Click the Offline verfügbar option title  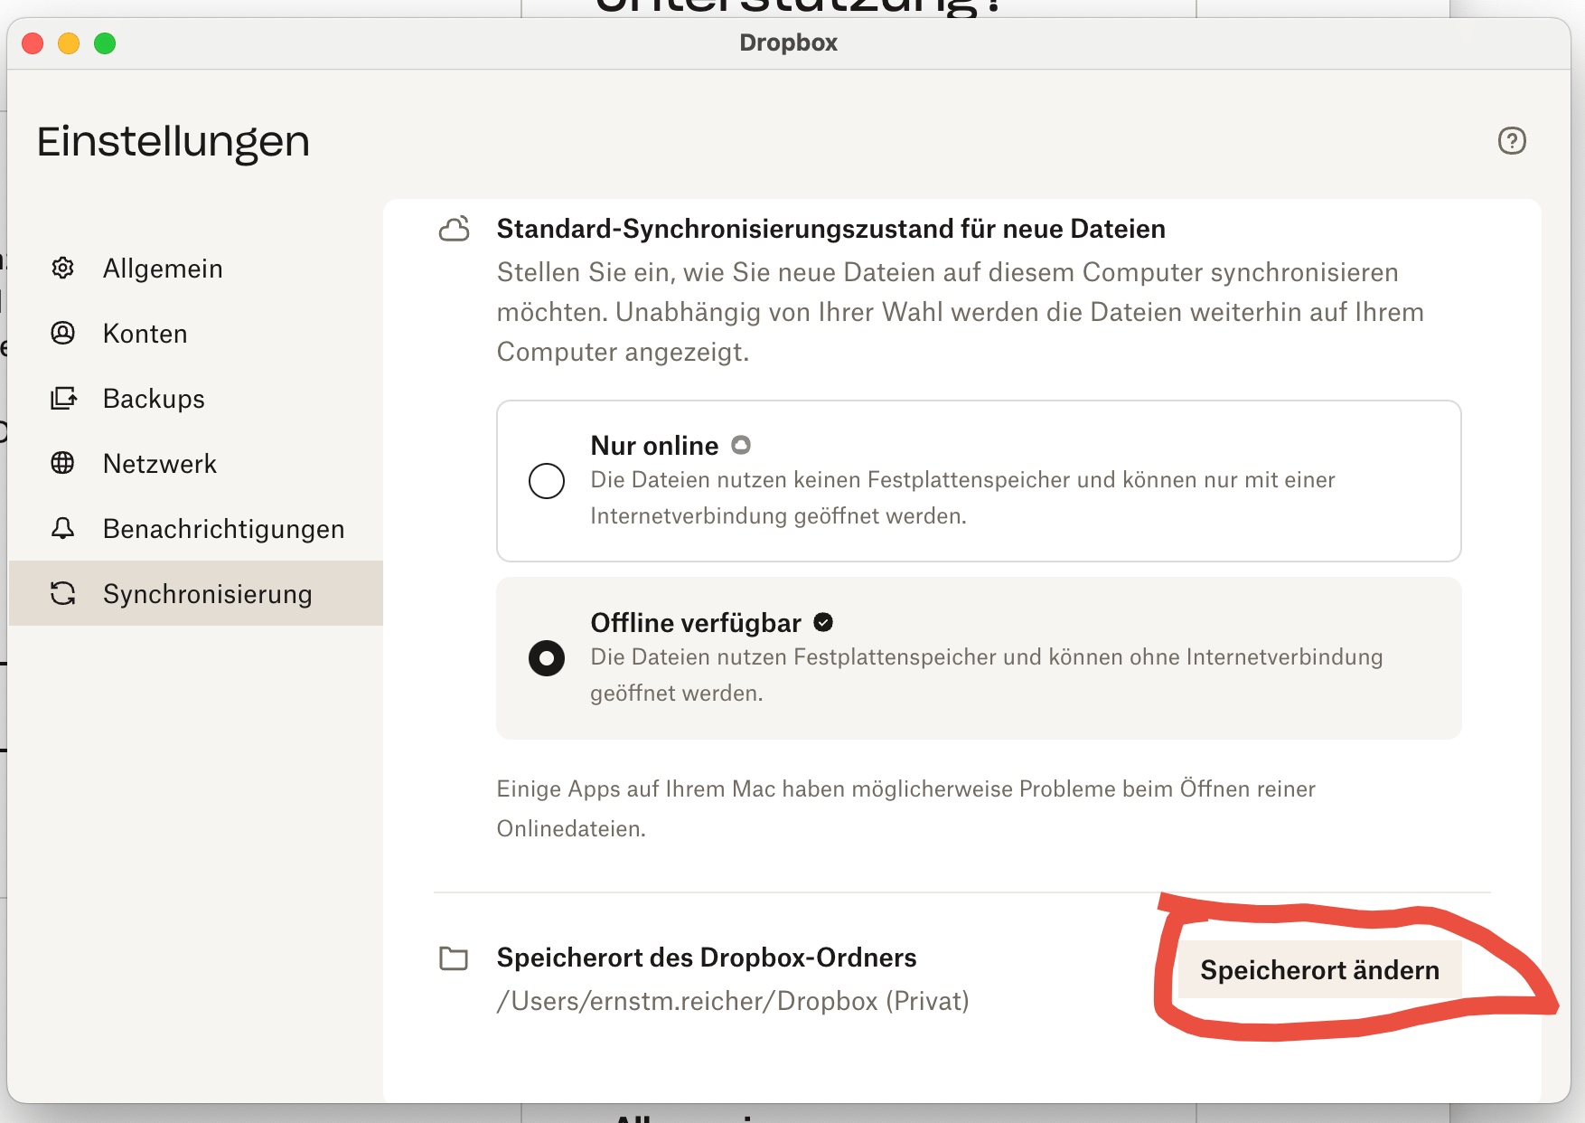click(x=696, y=623)
